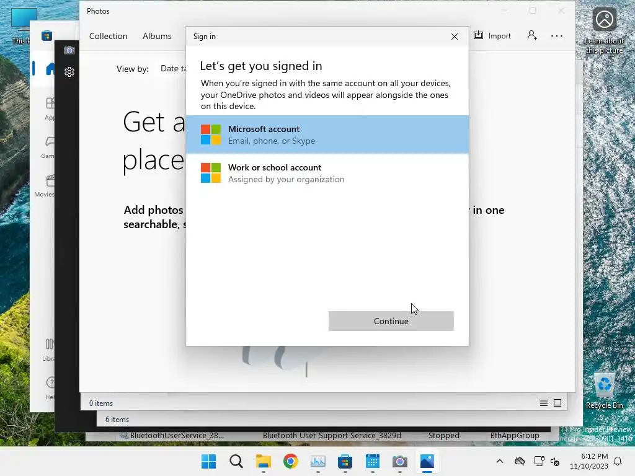The image size is (635, 476).
Task: Open the performance monitor taskbar icon
Action: coord(318,461)
